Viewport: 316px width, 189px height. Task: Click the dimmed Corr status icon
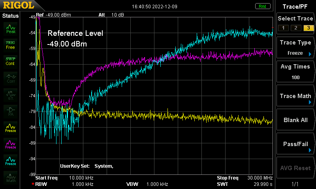11,78
